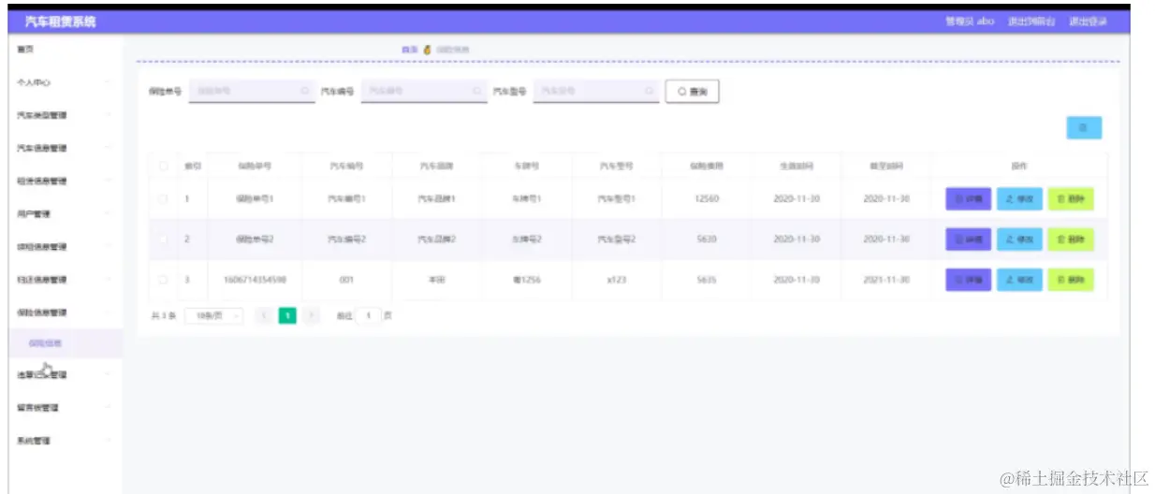Edit the row 保险单号2
1155x494 pixels.
pos(1019,240)
